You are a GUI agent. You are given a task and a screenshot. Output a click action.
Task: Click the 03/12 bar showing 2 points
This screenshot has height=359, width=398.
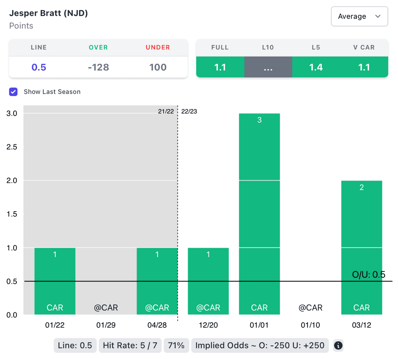coord(361,247)
